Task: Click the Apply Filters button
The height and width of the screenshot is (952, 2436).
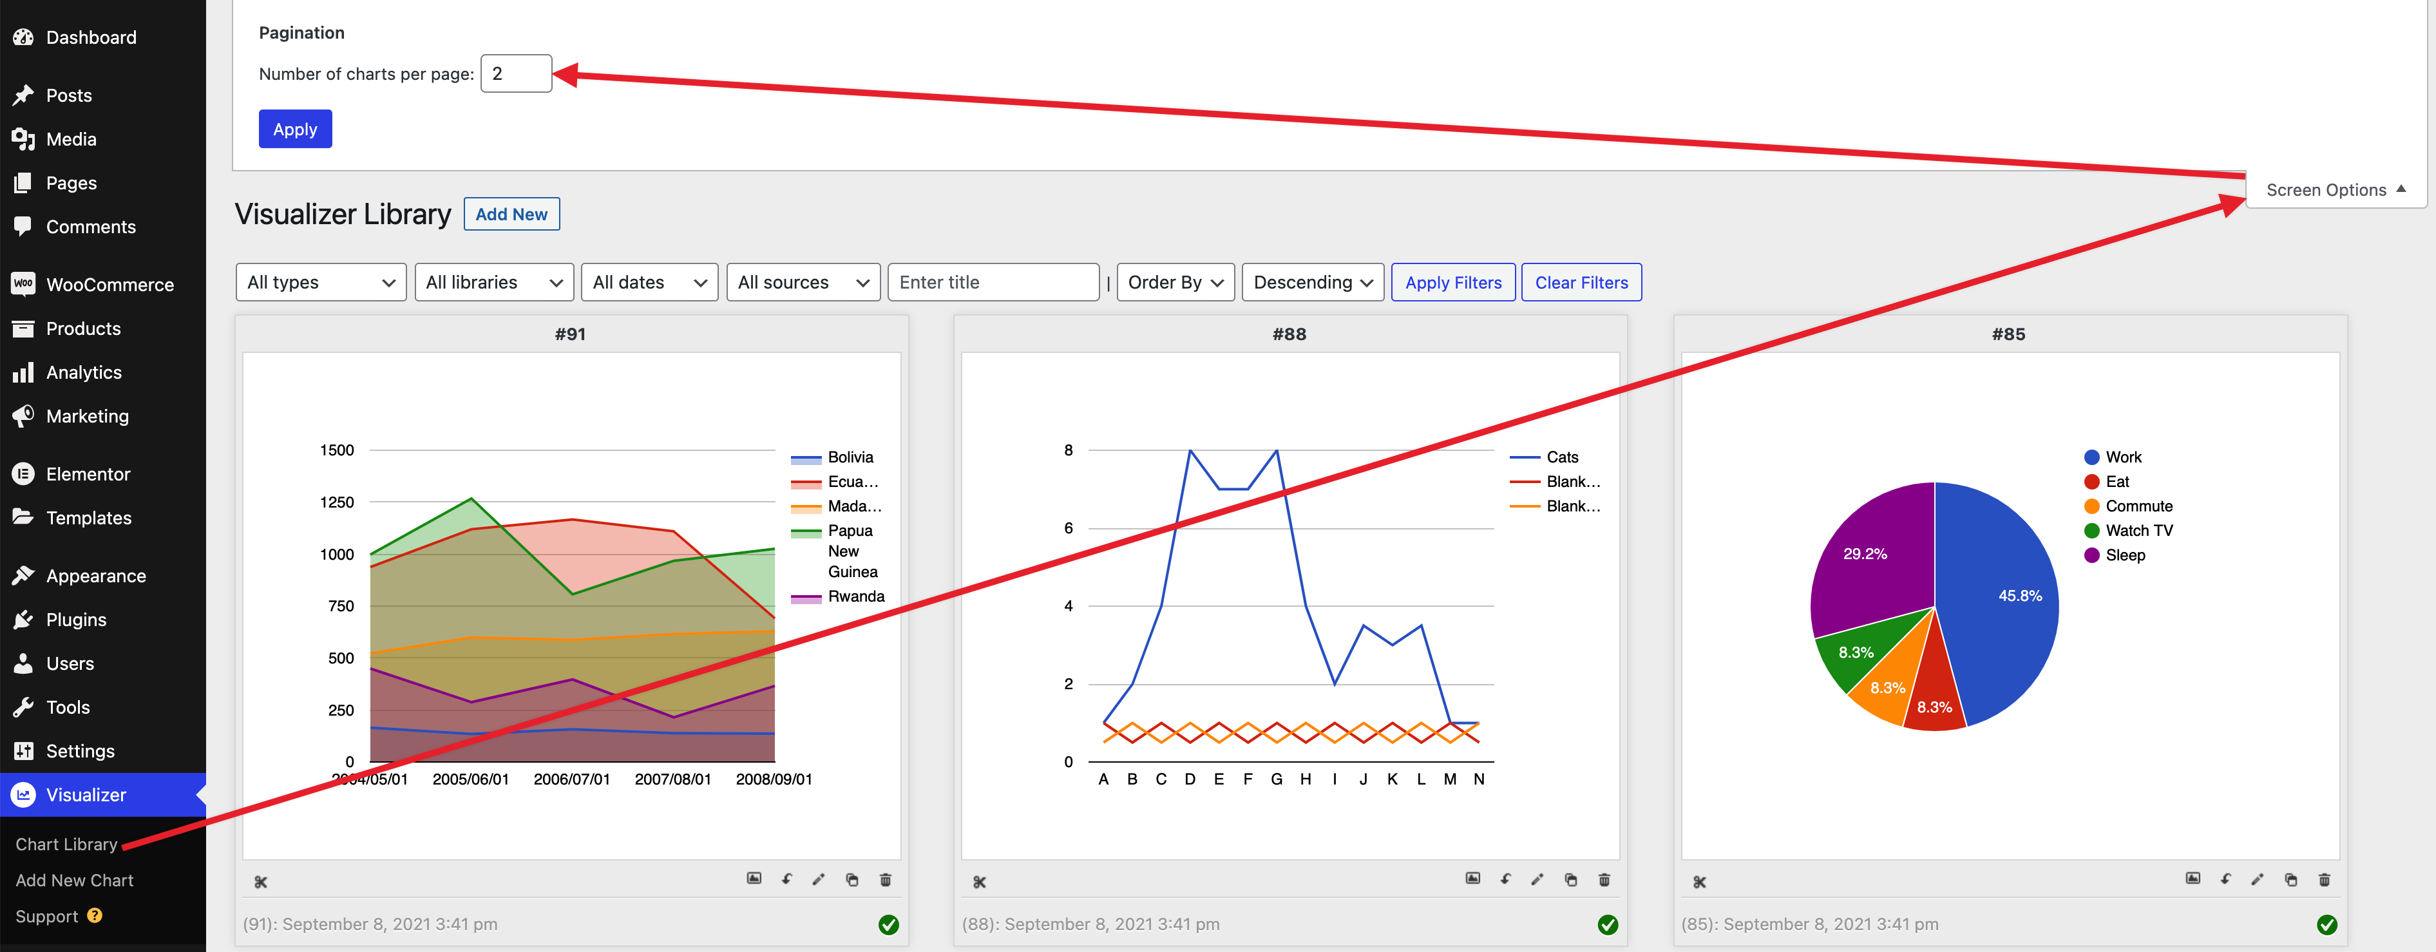Action: (1454, 281)
